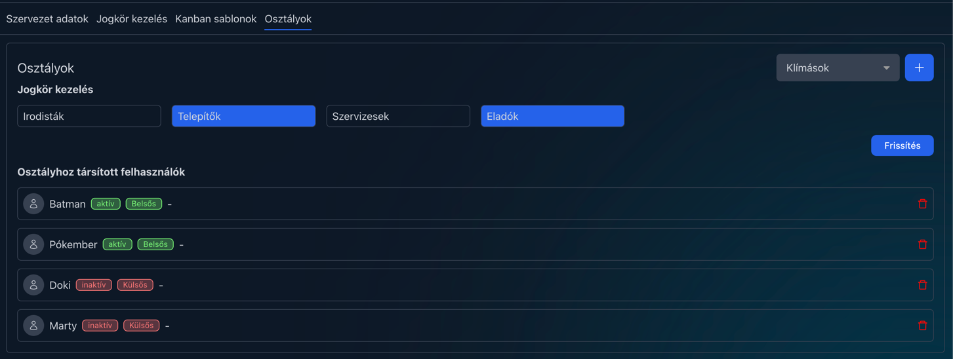Screen dimensions: 953x359
Task: Toggle off the Eladók role option
Action: (x=552, y=116)
